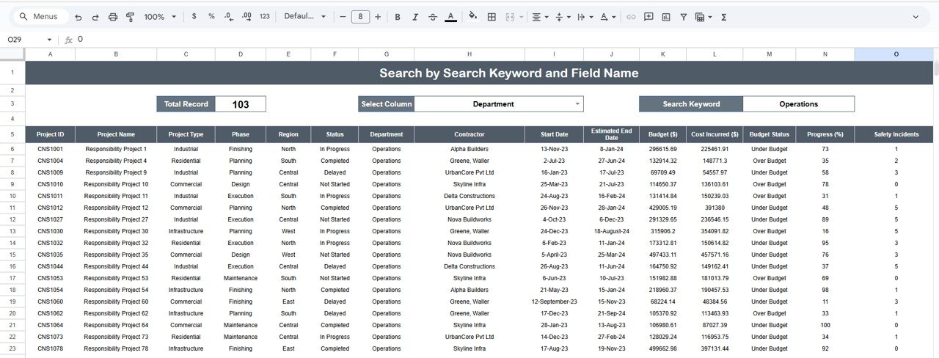Open the Default font dropdown
This screenshot has height=358, width=939.
tap(304, 16)
